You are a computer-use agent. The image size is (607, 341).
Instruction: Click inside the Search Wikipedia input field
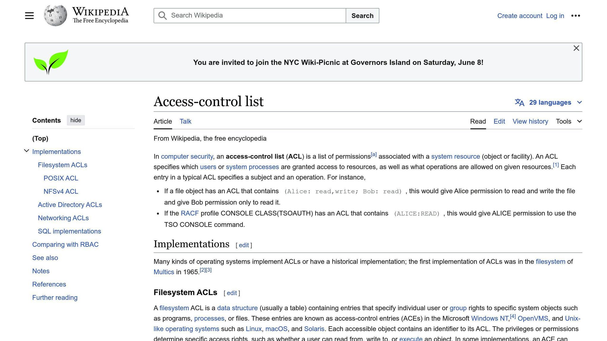tap(255, 15)
